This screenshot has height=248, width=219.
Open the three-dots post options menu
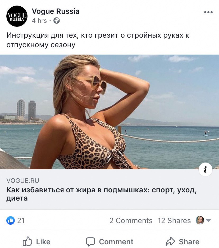coord(208,12)
